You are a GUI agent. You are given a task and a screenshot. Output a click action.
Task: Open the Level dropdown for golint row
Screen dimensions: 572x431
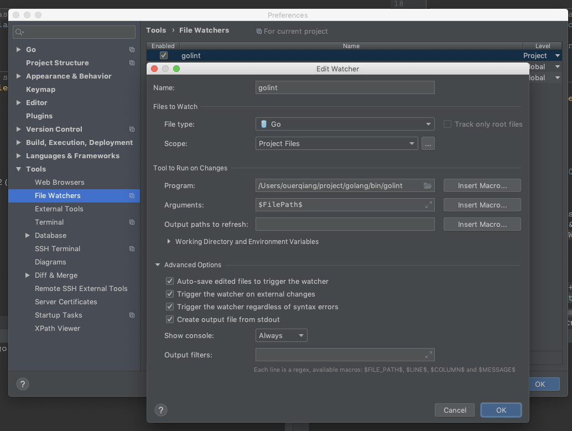558,55
